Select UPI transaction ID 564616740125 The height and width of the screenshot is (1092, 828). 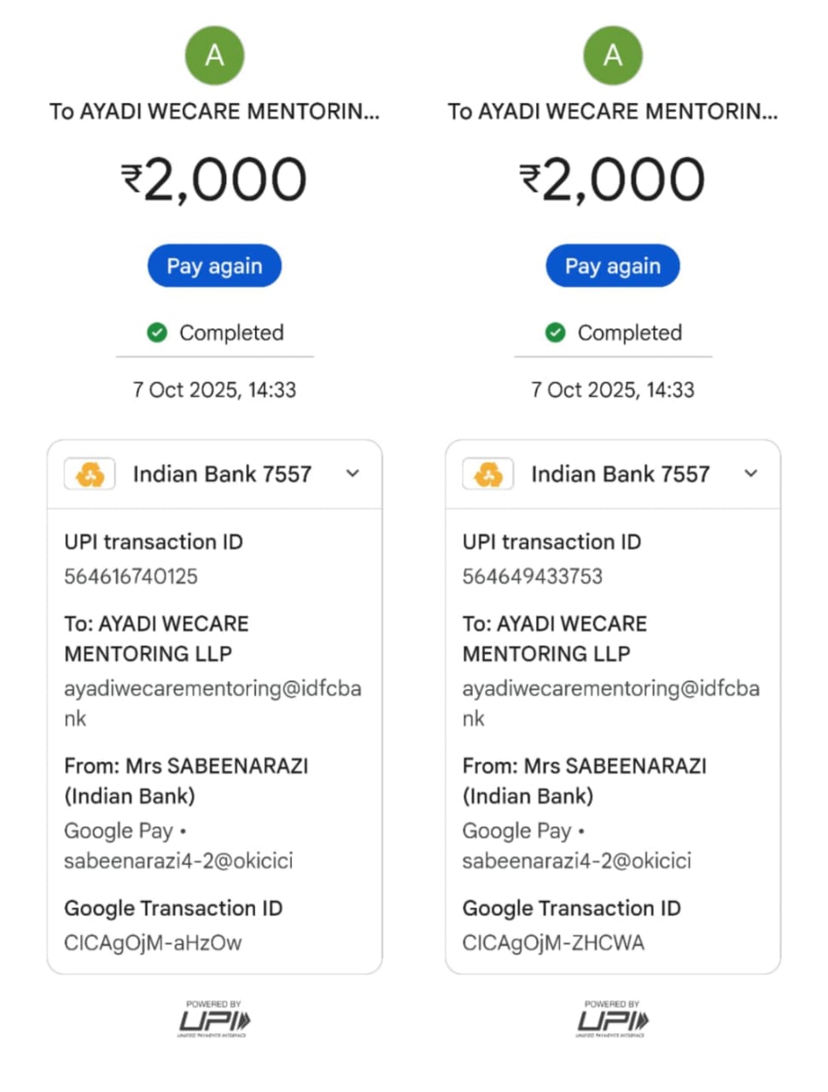point(131,577)
